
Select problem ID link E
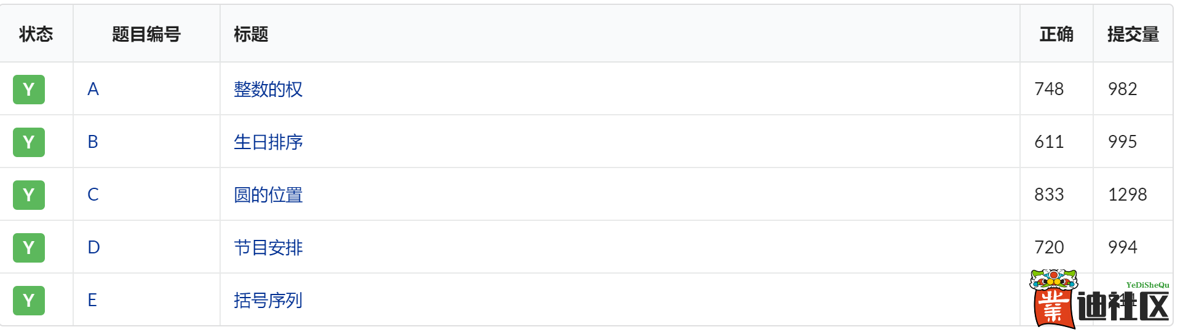point(92,301)
